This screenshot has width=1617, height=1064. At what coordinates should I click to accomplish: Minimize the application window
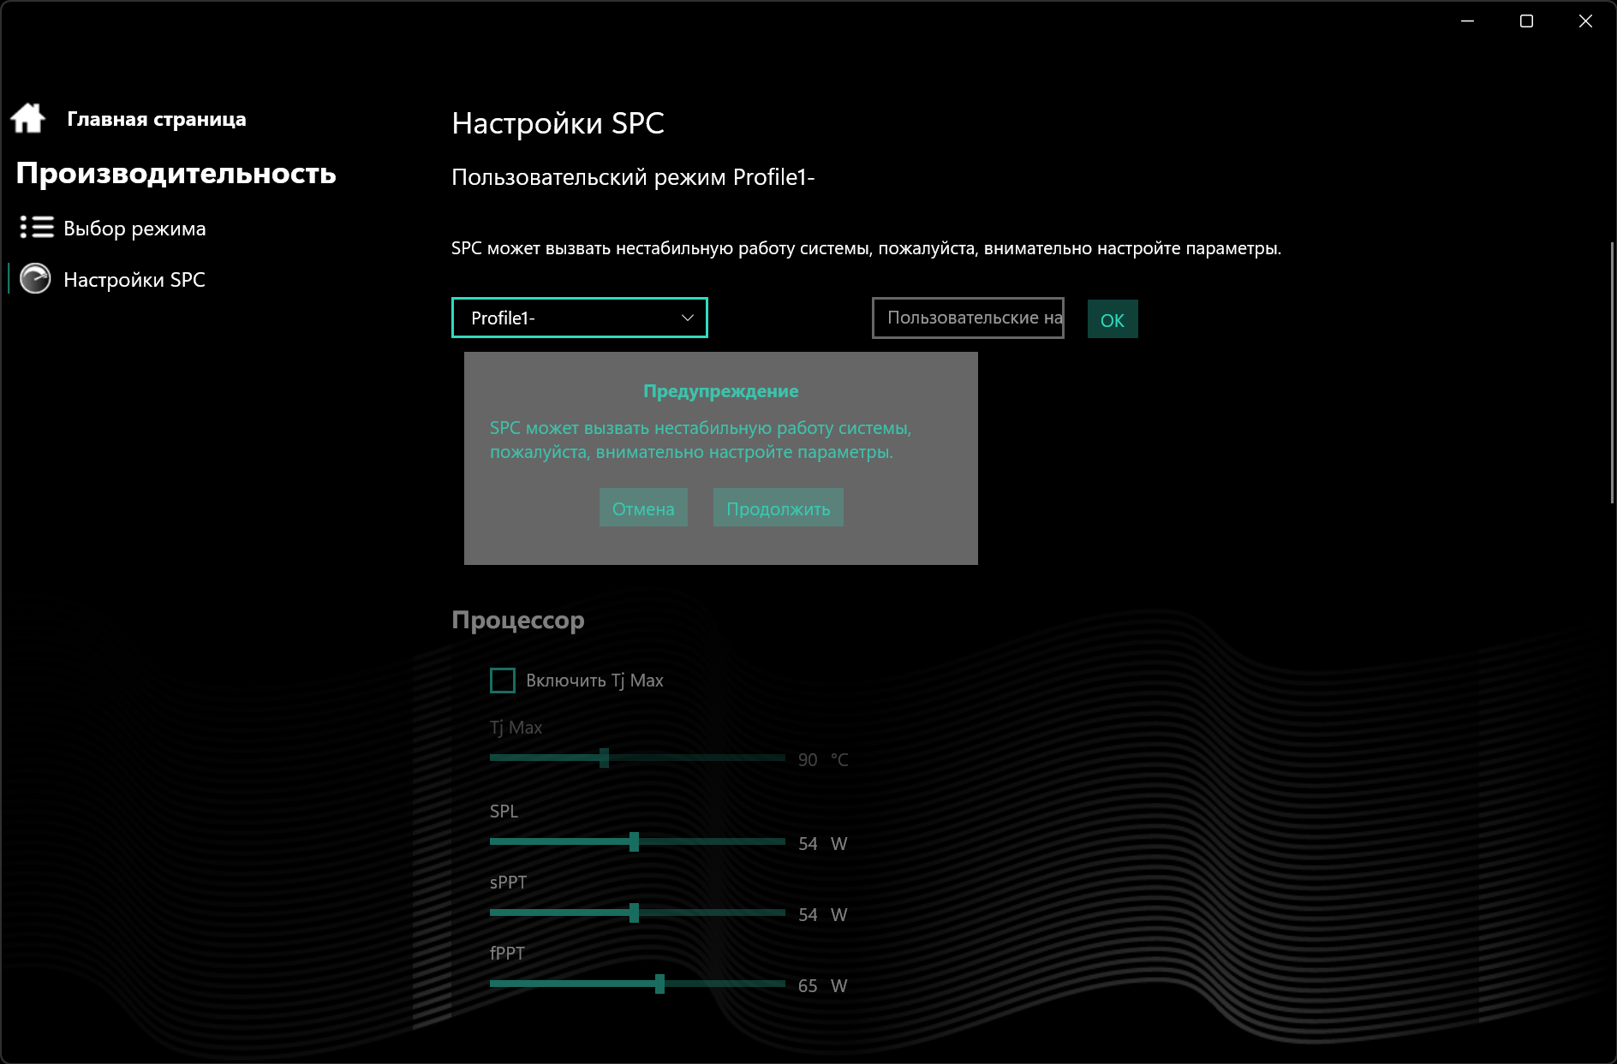1467,21
